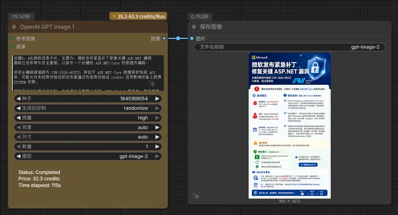Switch 质量 to previous option
Viewport: 398px width, 215px height.
(18, 118)
